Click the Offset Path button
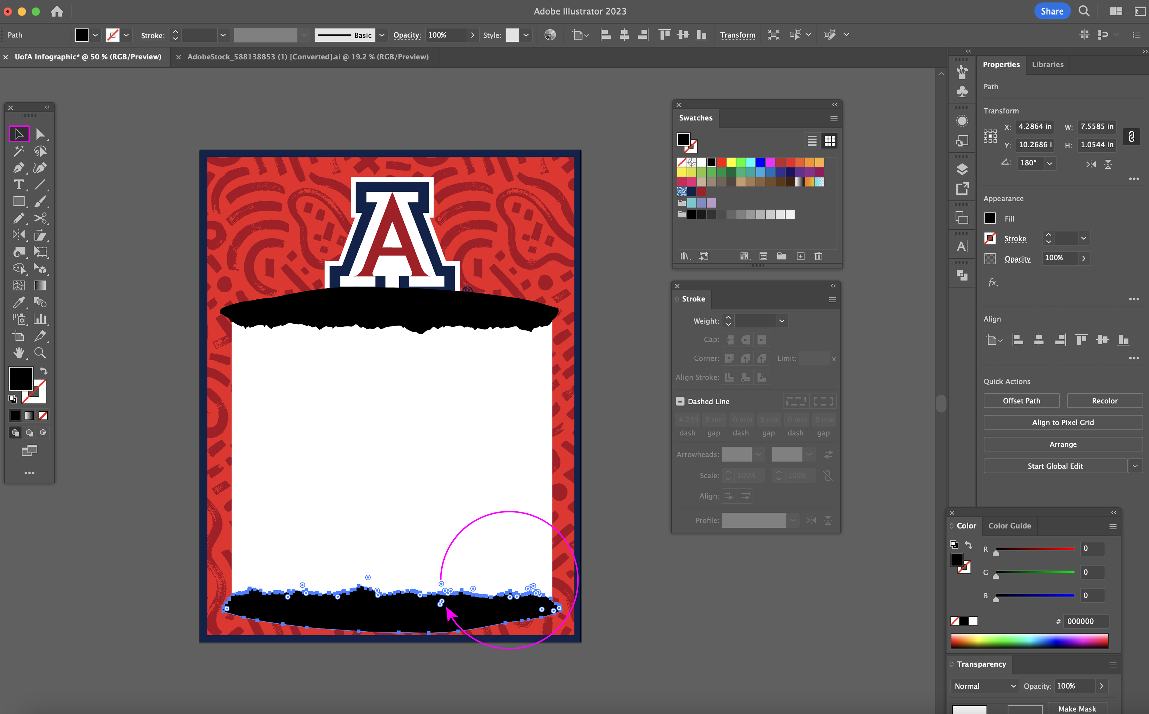The image size is (1149, 714). pyautogui.click(x=1021, y=400)
